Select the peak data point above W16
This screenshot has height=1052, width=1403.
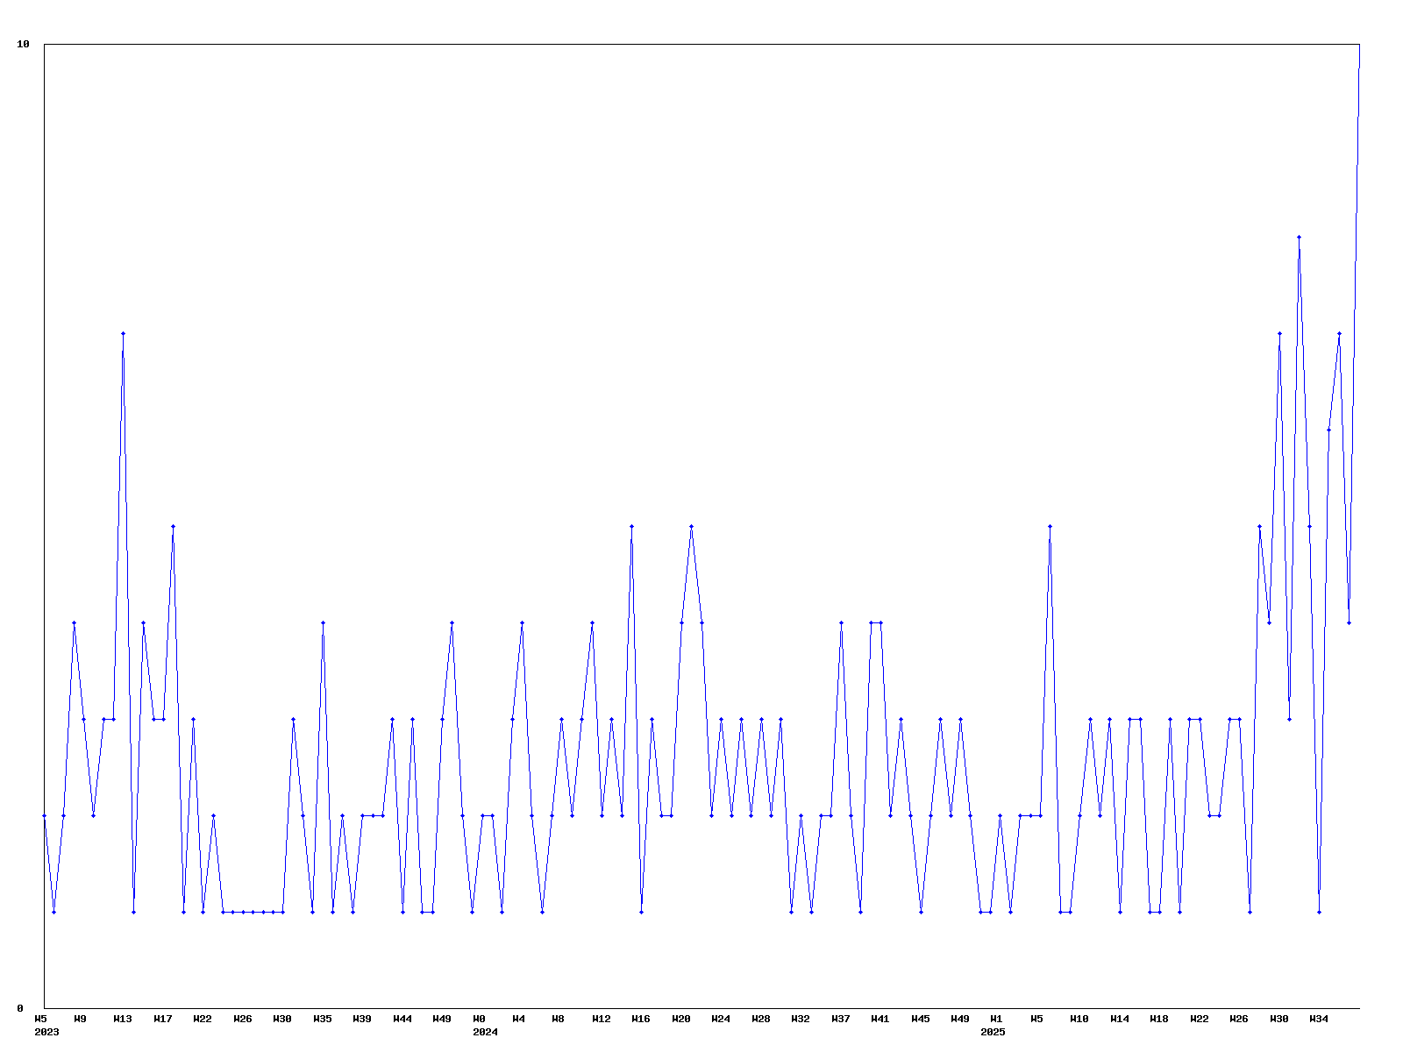click(x=631, y=526)
